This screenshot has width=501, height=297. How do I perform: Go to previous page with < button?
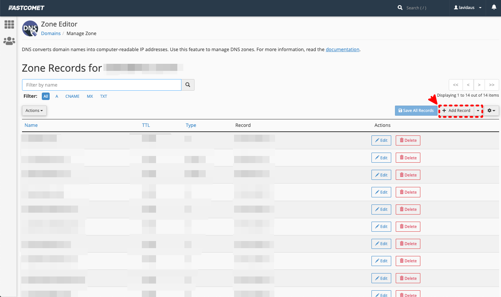[x=468, y=85]
